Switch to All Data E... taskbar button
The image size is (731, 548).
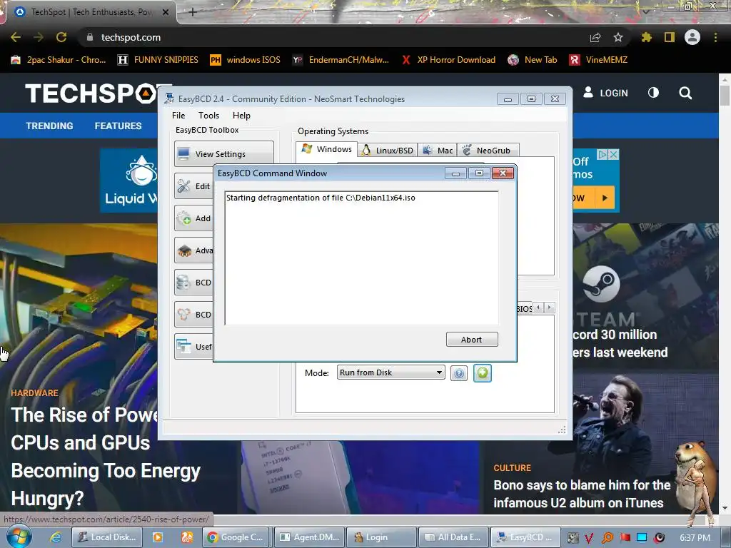[x=453, y=537]
